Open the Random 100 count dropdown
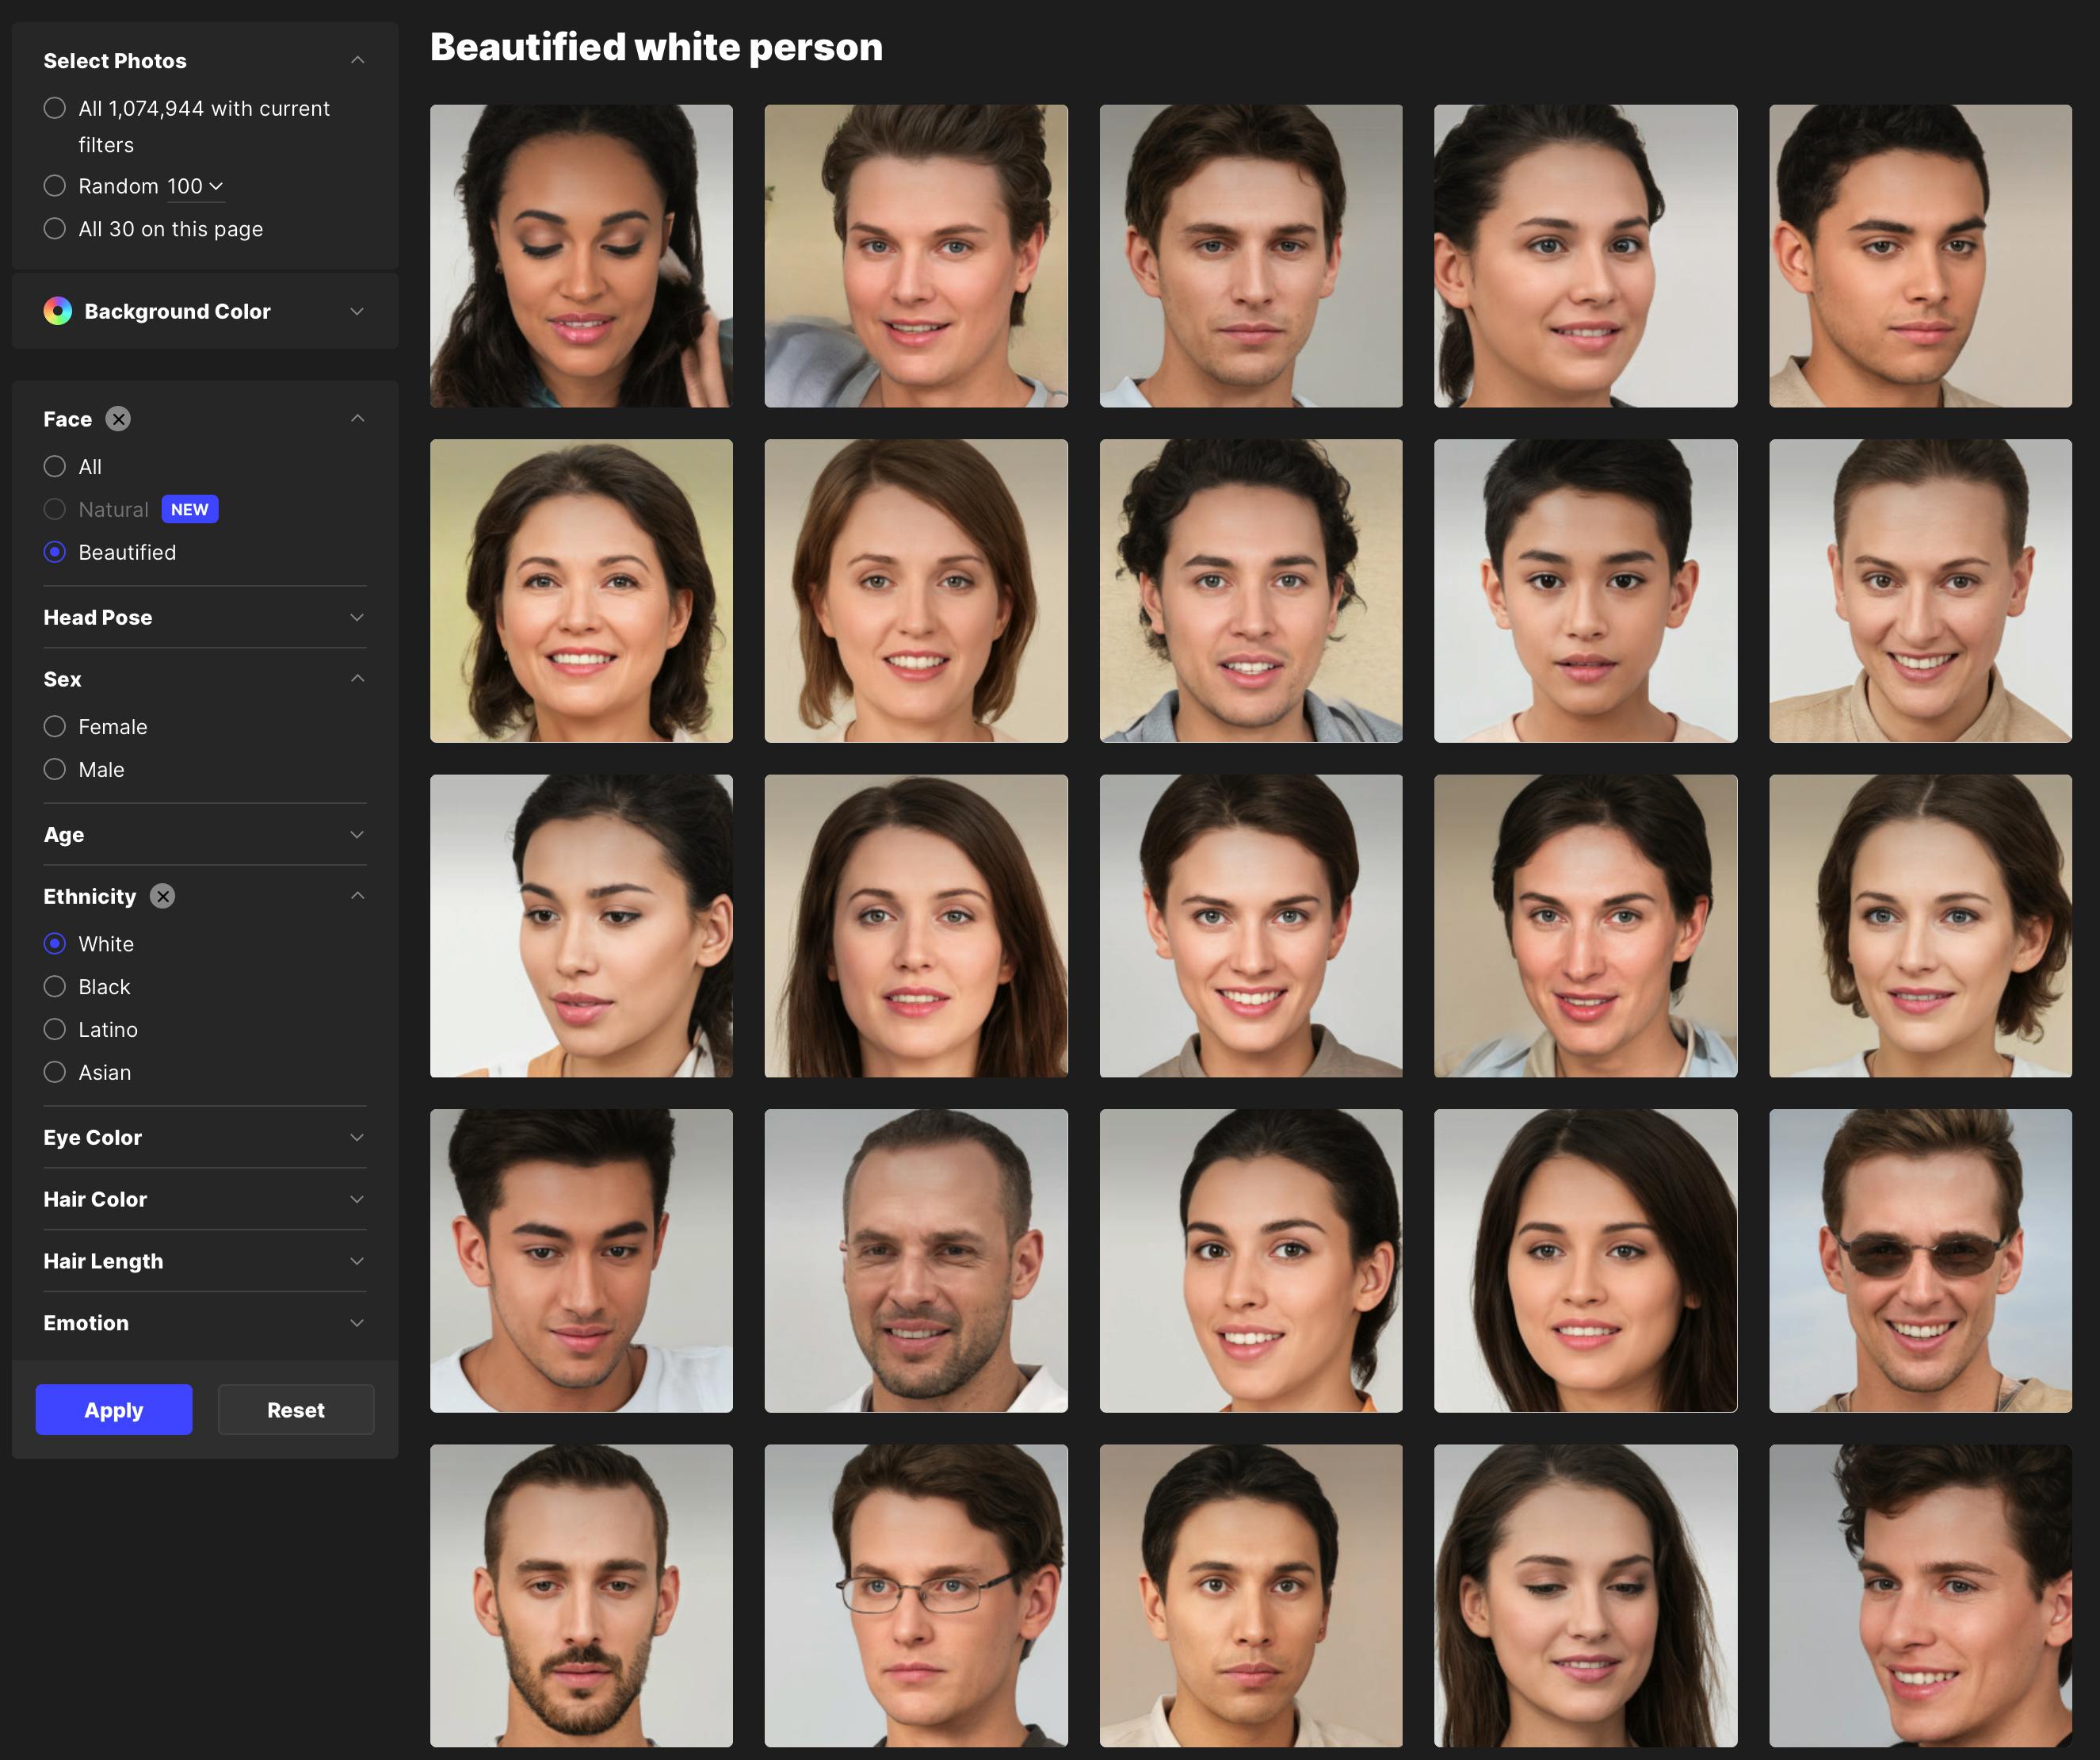Screen dimensions: 2100x1760 click(x=195, y=186)
